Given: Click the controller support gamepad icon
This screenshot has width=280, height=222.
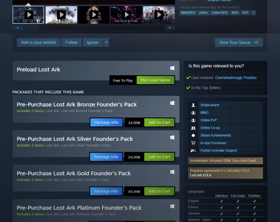Looking at the screenshot, I should pyautogui.click(x=193, y=150).
